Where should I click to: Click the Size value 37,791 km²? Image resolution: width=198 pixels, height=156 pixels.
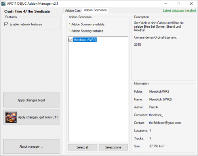point(157,146)
